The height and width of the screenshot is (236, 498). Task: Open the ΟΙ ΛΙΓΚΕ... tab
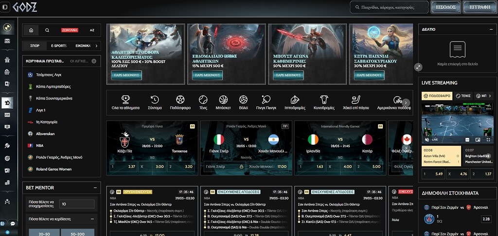coord(79,61)
